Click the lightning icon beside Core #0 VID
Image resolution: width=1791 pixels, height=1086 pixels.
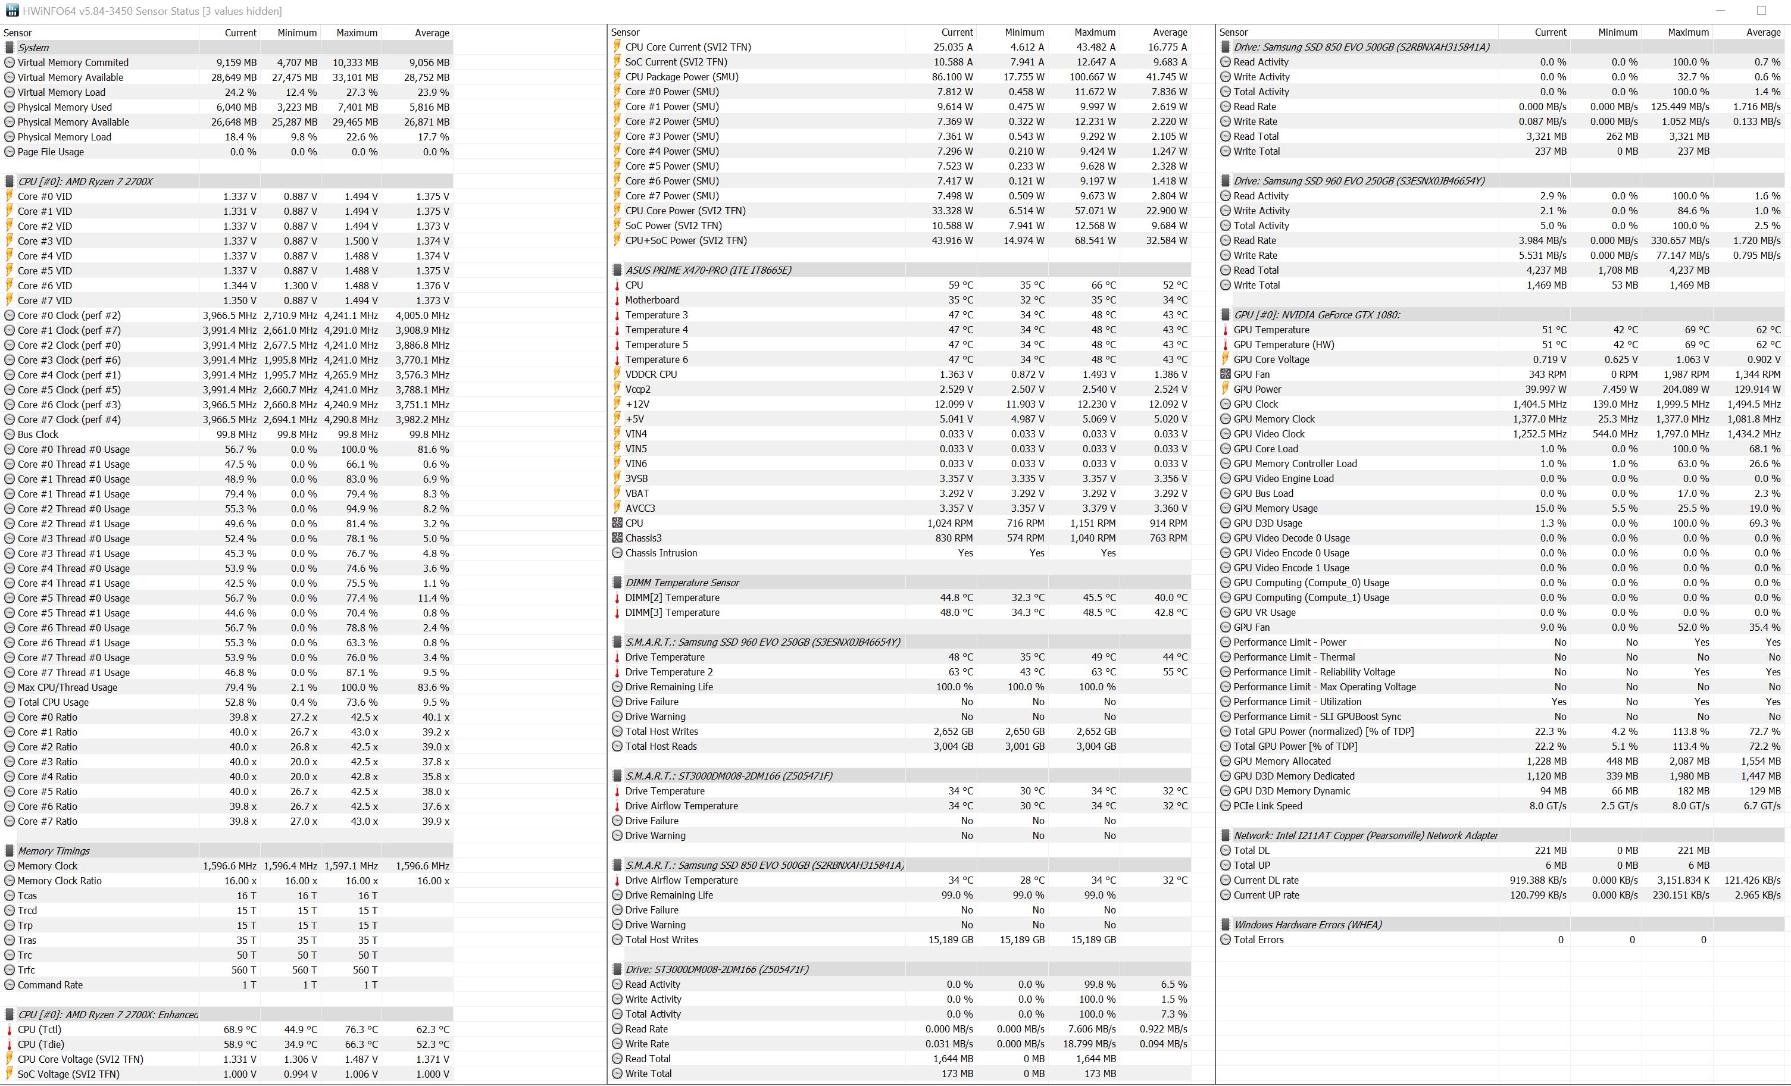point(10,196)
